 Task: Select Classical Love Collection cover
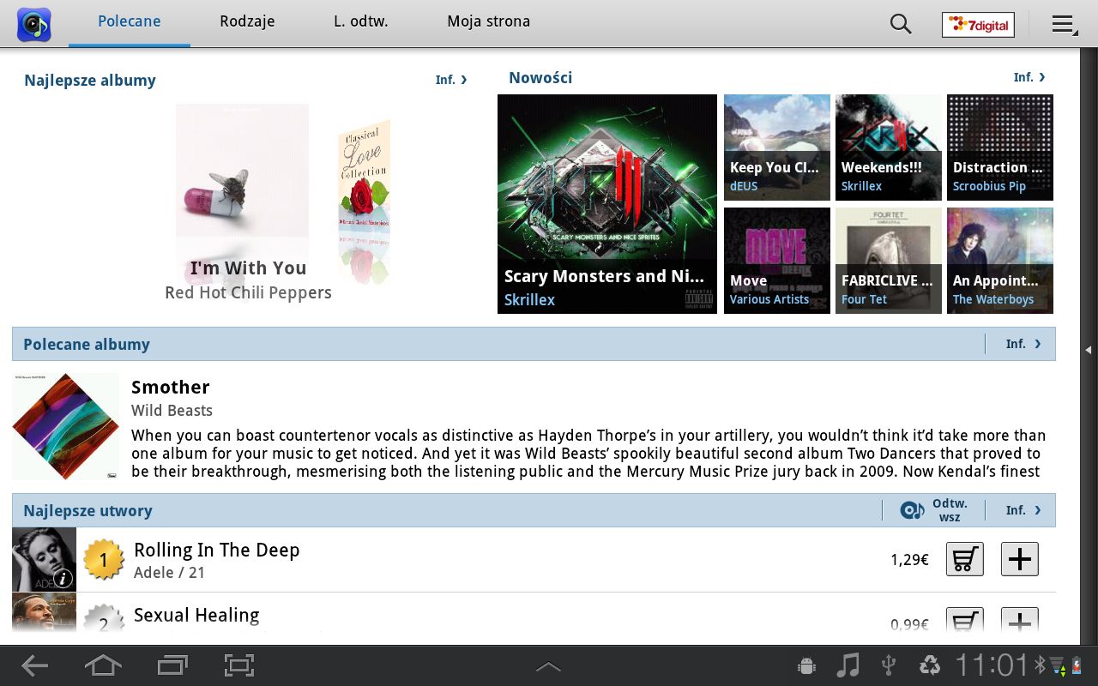365,176
